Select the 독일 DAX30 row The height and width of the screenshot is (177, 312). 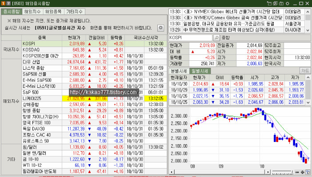[x=94, y=129]
